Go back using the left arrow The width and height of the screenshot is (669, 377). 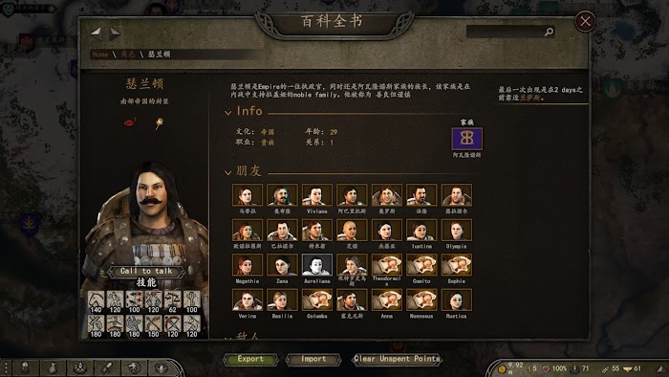[x=96, y=33]
